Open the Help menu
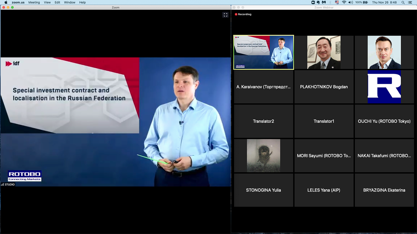The width and height of the screenshot is (417, 234). tap(83, 2)
